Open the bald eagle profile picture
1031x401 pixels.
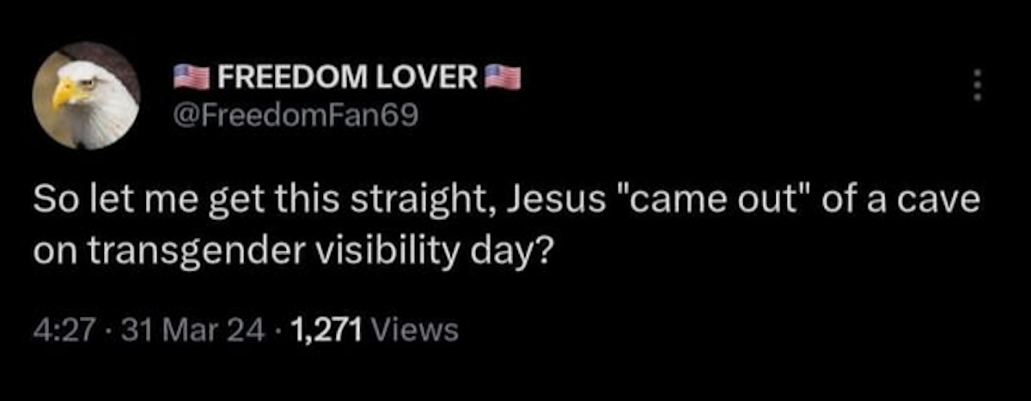[85, 94]
